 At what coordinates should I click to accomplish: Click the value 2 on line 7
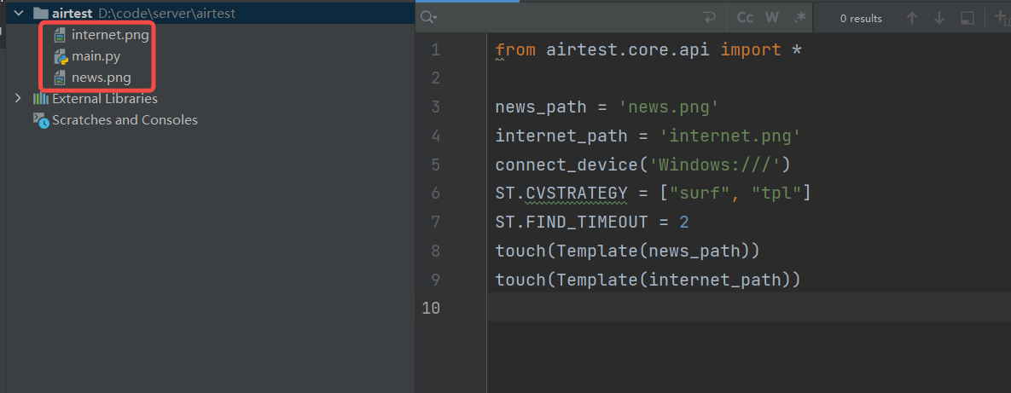point(684,223)
